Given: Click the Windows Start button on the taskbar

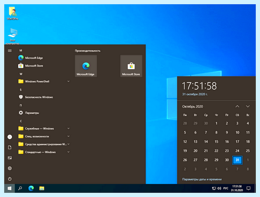Looking at the screenshot, I should 10,188.
